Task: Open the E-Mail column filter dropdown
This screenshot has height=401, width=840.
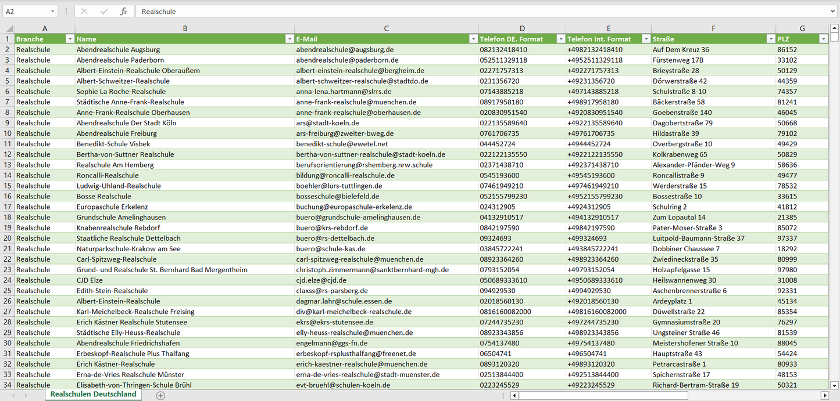Action: click(x=473, y=39)
